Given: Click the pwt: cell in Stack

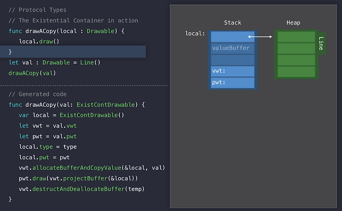Looking at the screenshot, I should click(232, 83).
